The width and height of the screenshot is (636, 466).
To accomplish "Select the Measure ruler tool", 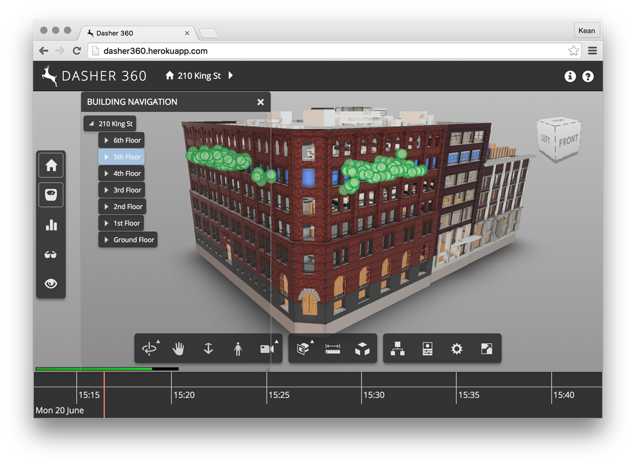I will pos(333,349).
